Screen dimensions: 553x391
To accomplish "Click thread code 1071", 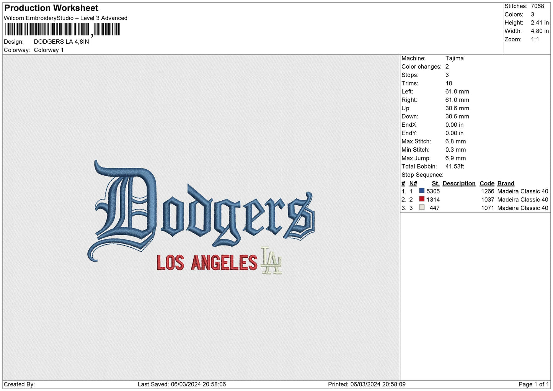I will point(488,208).
